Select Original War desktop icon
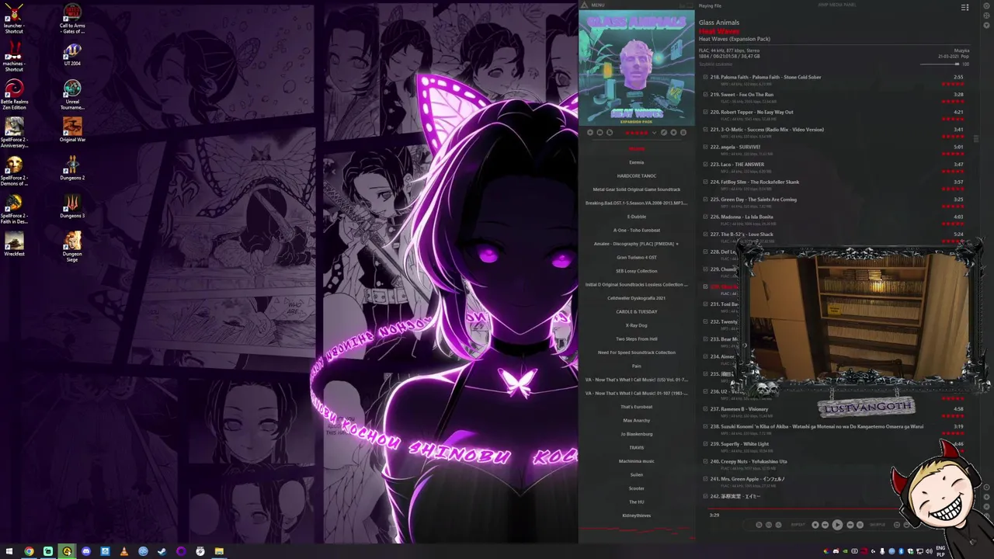 [x=72, y=130]
